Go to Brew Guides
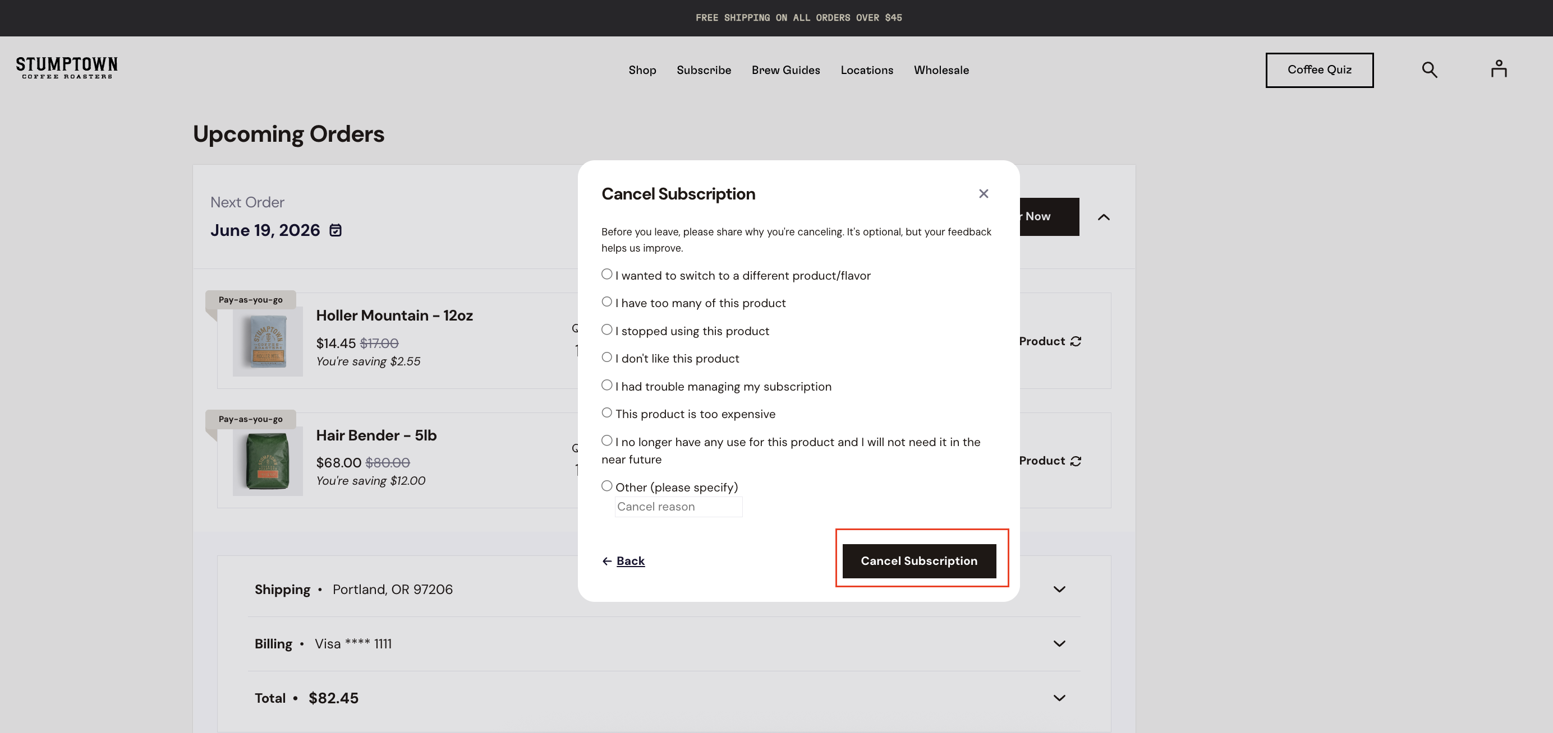1553x733 pixels. [785, 70]
